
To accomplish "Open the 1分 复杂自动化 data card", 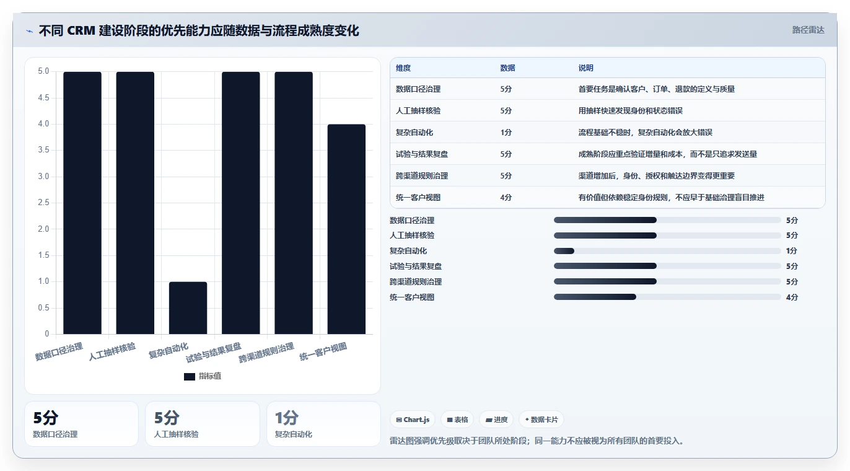I will point(323,424).
